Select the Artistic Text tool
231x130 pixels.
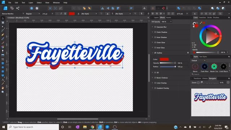pyautogui.click(x=3, y=80)
